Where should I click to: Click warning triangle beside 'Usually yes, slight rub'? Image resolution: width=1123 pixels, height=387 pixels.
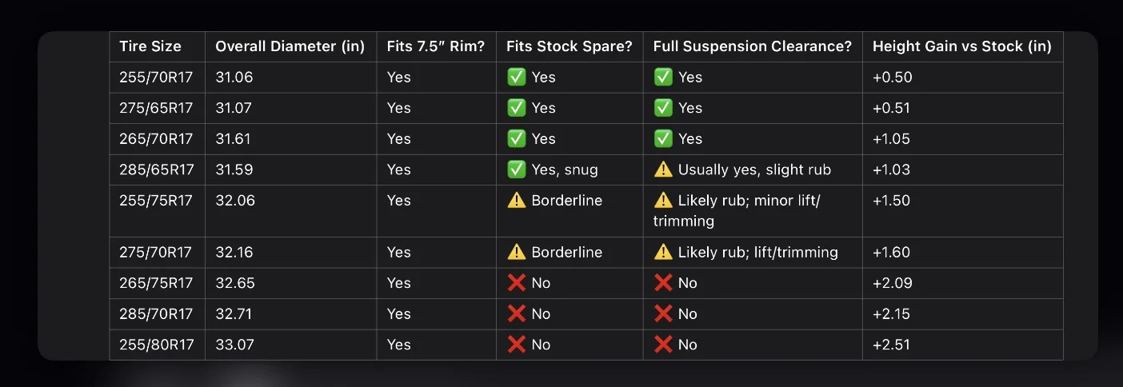(663, 170)
